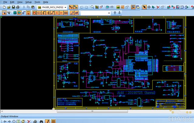Save the schematic with floppy disk icon
Screen dimensions: 194x123
pos(13,7)
